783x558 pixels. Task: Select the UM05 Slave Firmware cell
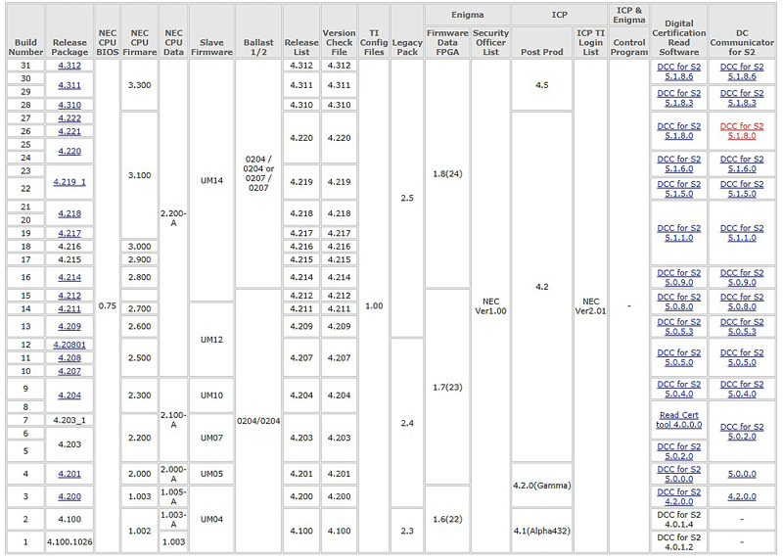211,474
